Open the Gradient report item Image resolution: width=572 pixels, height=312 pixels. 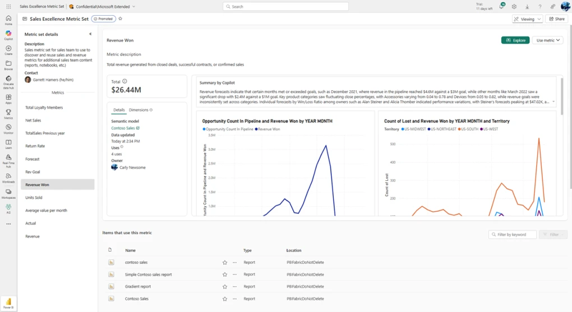pos(138,286)
